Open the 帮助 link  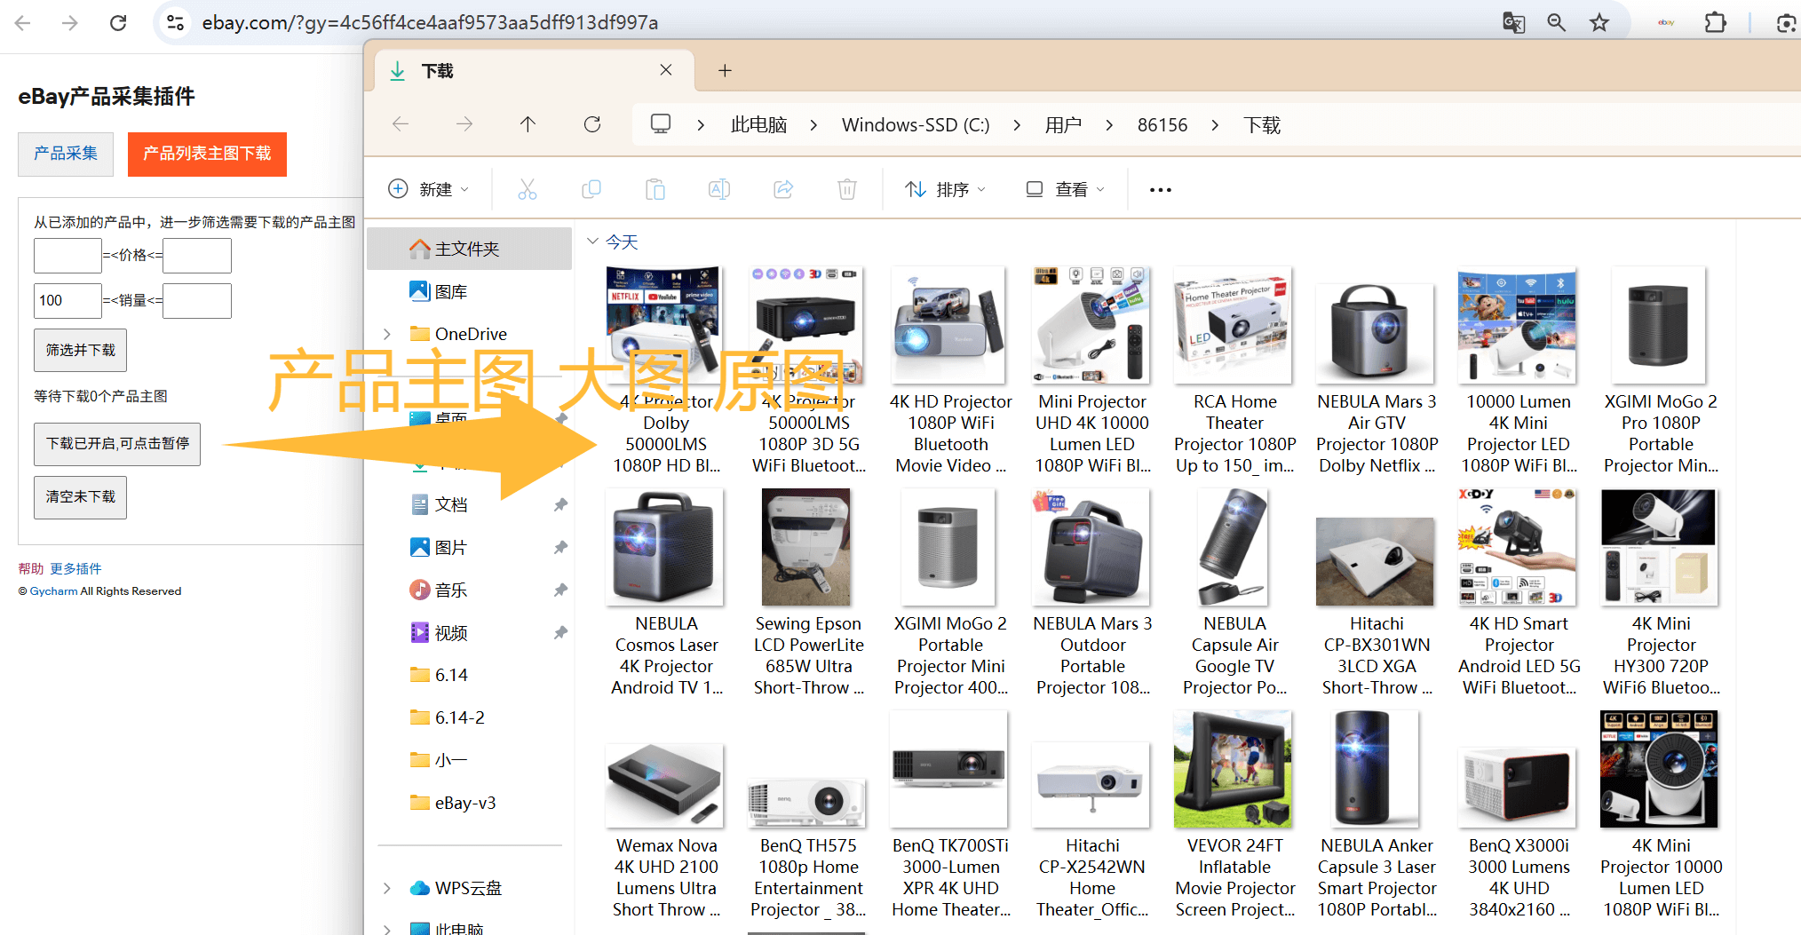click(30, 568)
